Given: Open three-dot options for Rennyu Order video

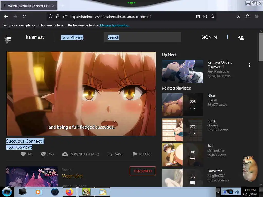Looking at the screenshot, I should tap(249, 65).
